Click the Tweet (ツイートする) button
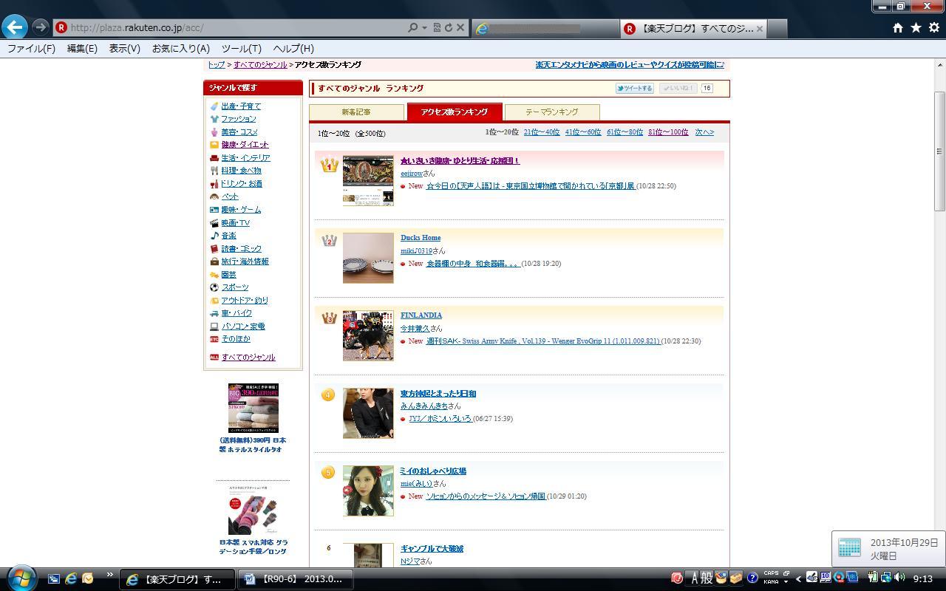 click(x=634, y=88)
